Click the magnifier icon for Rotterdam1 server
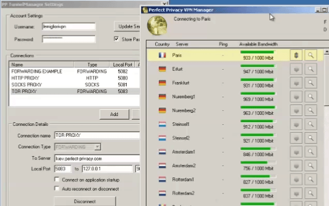Screen dimensions: 329x206 click(x=311, y=179)
